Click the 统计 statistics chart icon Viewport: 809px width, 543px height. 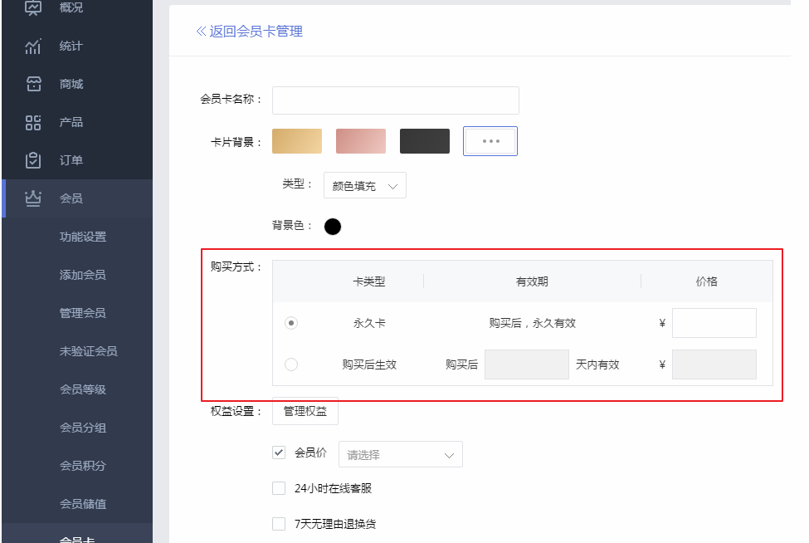(x=33, y=46)
